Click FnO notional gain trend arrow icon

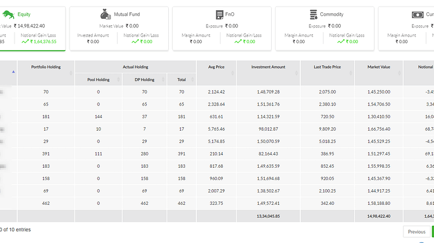(x=238, y=42)
